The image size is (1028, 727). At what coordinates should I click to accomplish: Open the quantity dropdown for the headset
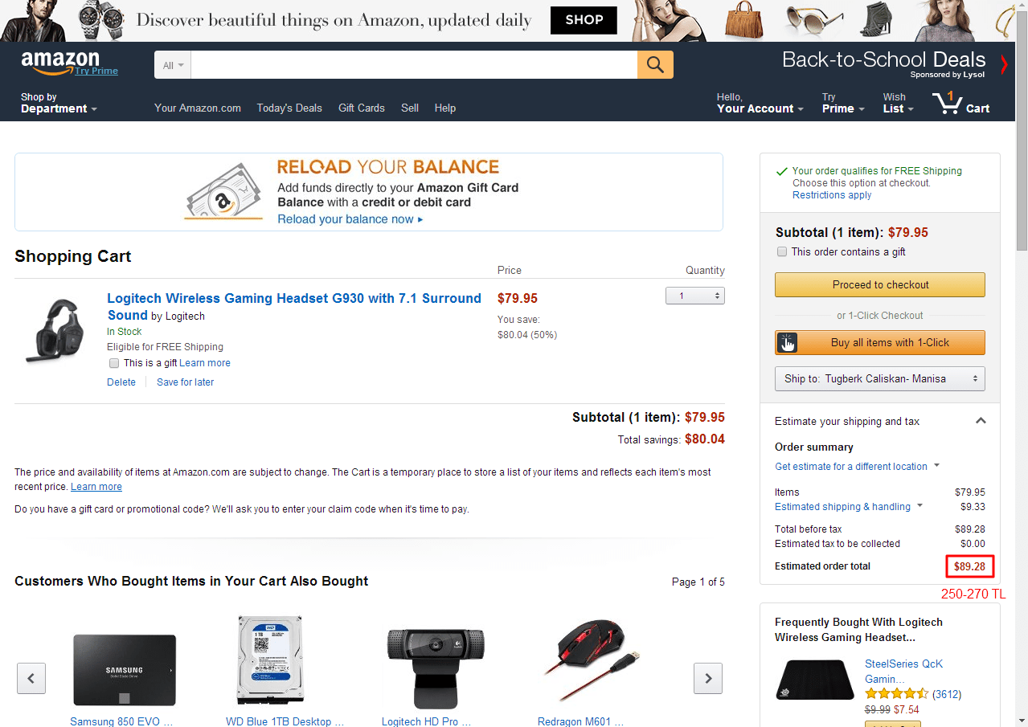[694, 296]
